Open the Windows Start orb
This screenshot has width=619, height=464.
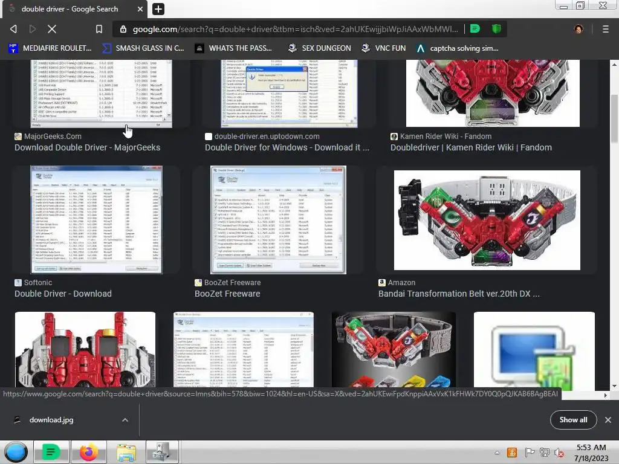[x=16, y=452]
